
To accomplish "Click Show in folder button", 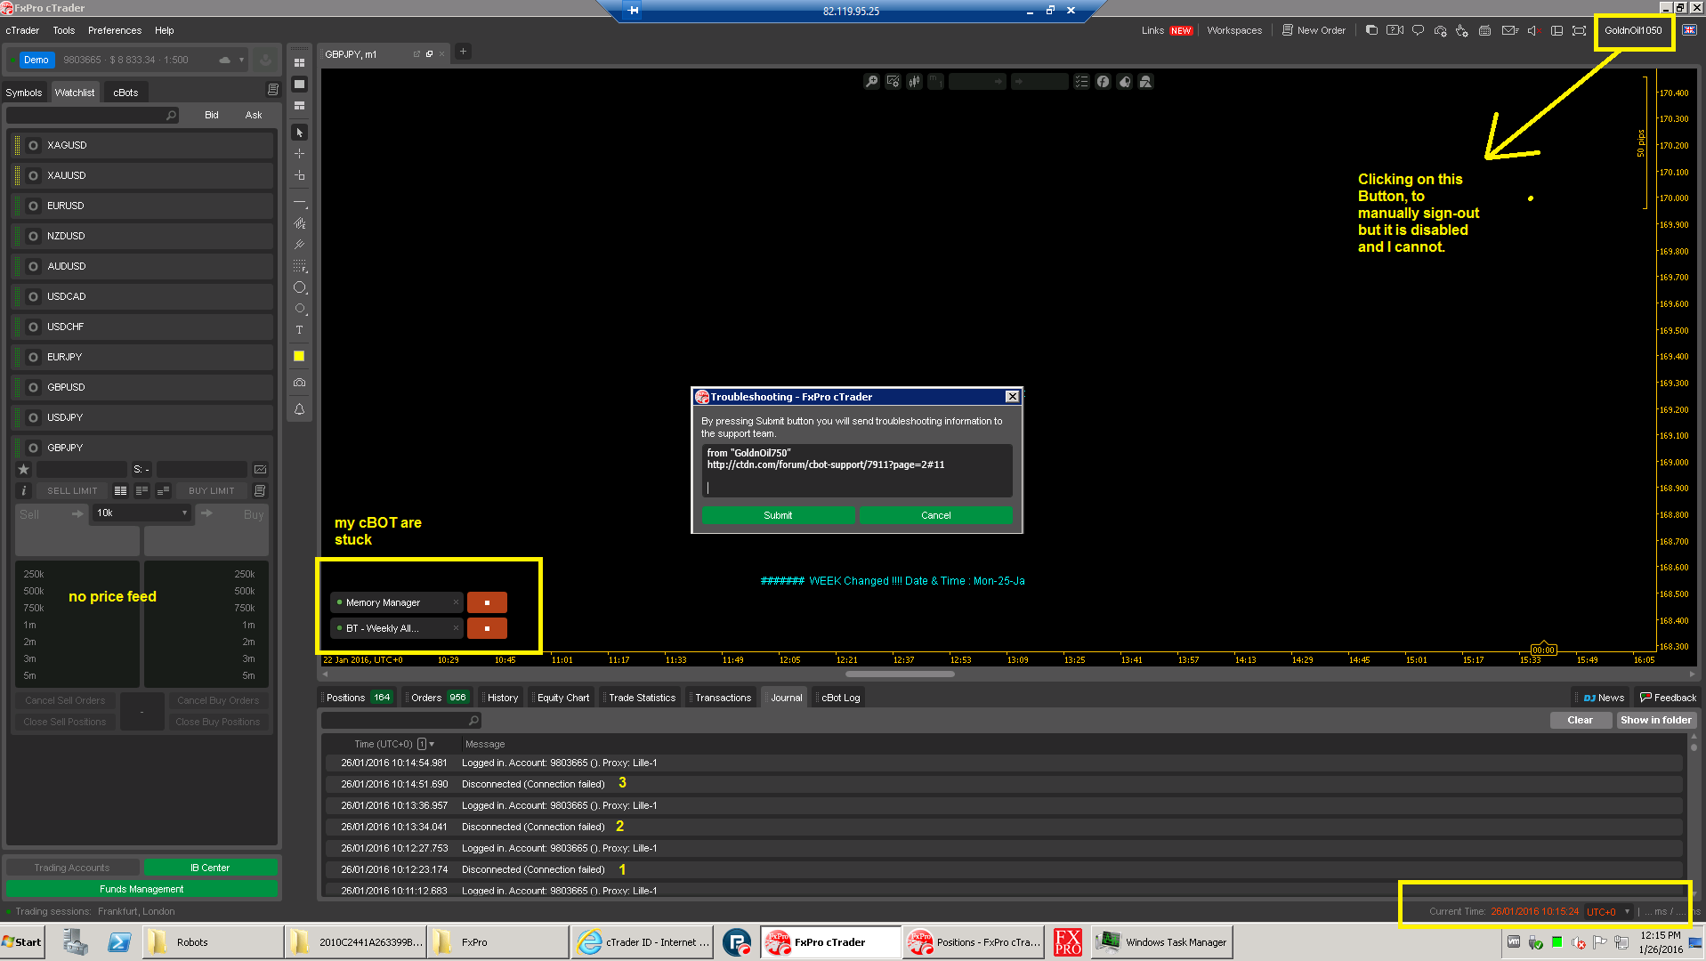I will [1655, 720].
